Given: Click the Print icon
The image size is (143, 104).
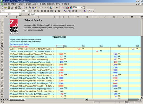Looking at the screenshot, I should (x=16, y=8).
